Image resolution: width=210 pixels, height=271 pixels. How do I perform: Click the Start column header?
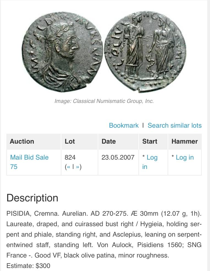click(x=150, y=141)
